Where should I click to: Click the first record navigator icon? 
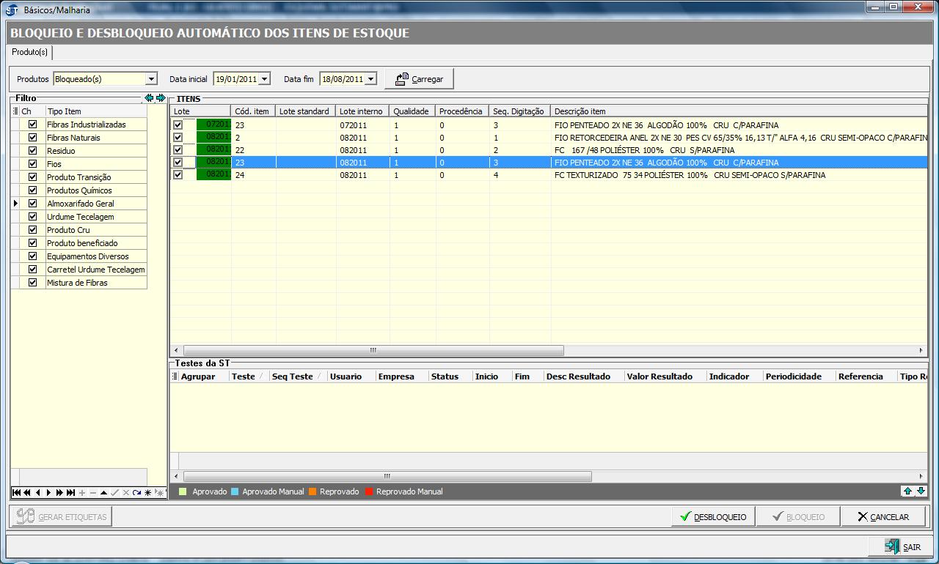coord(16,493)
